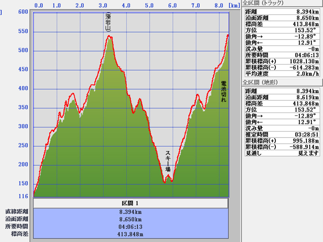Image resolution: width=323 pixels, height=242 pixels.
Task: Select the スキー場 label in the valley
Action: [x=168, y=161]
